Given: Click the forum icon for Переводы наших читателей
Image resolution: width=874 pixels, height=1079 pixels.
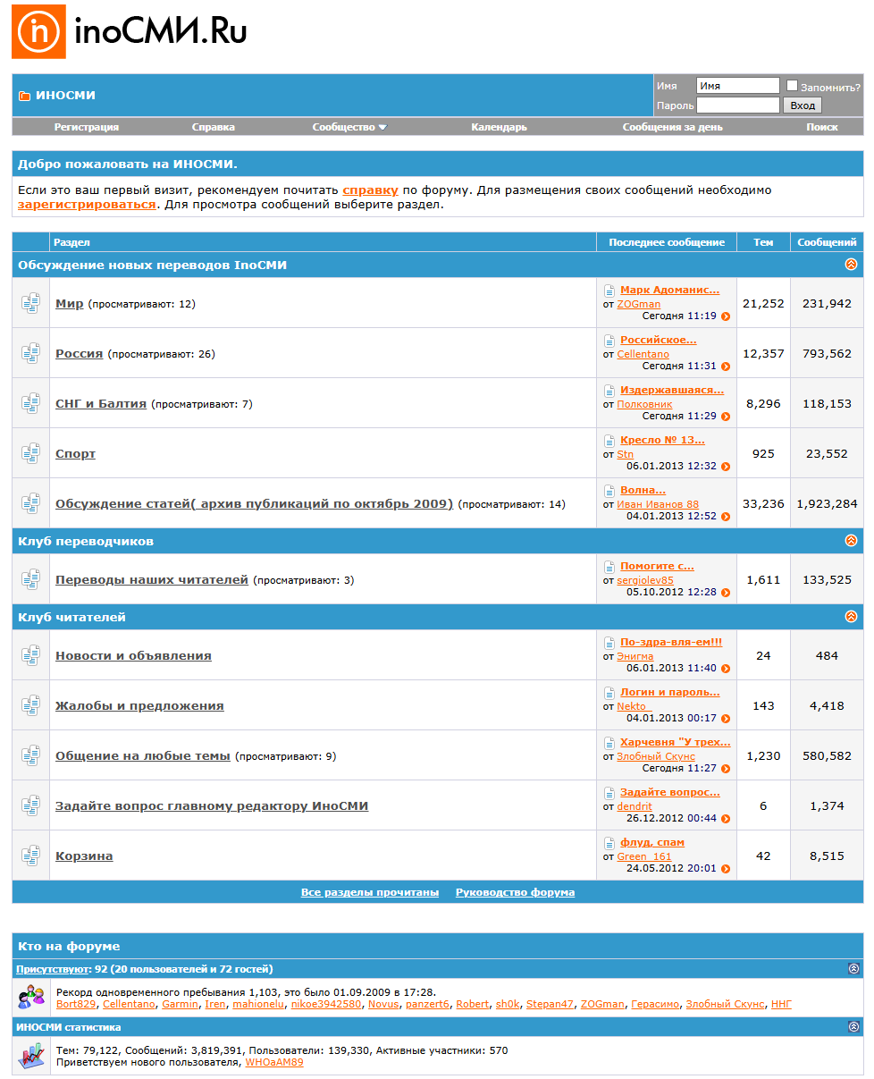Looking at the screenshot, I should pyautogui.click(x=31, y=579).
